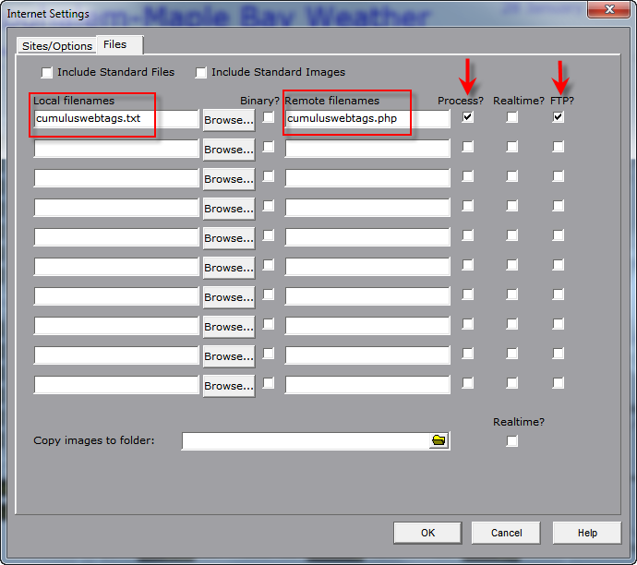Tick Realtime checkbox in the first file row
The image size is (637, 565).
click(512, 117)
